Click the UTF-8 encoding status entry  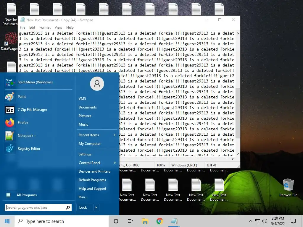point(211,165)
